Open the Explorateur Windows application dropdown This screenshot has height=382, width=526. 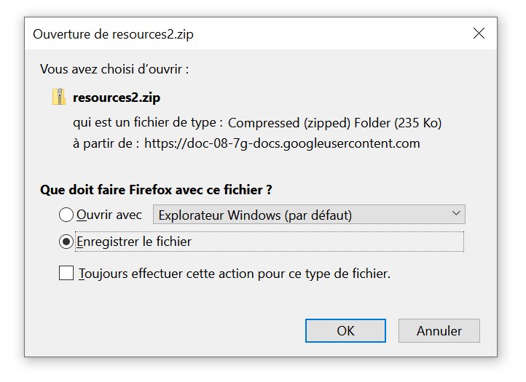309,215
